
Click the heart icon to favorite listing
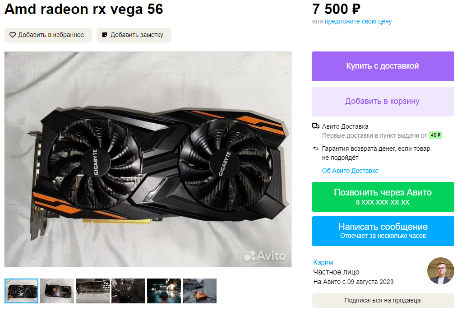(x=13, y=35)
